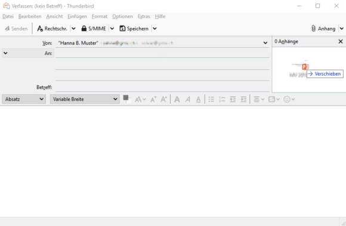Screen dimensions: 346x226
Task: Open the Variable Breite font dropdown
Action: coord(85,99)
